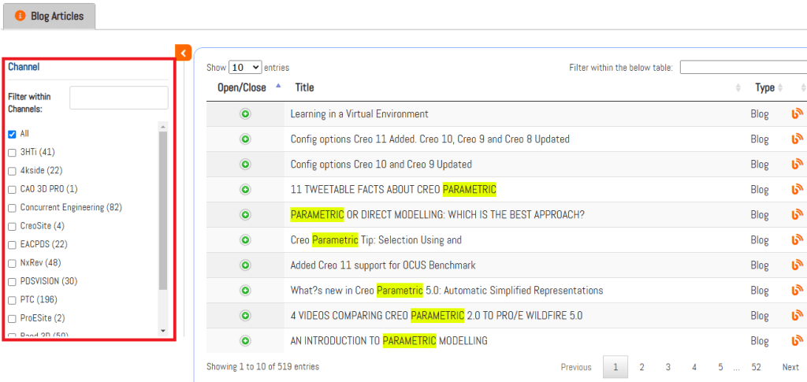The height and width of the screenshot is (382, 807).
Task: Uncheck the 'All' channel checkbox
Action: pyautogui.click(x=12, y=134)
